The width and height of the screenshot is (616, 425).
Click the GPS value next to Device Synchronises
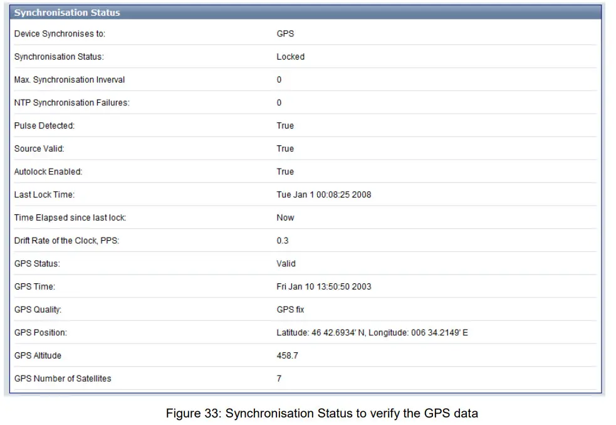[283, 34]
